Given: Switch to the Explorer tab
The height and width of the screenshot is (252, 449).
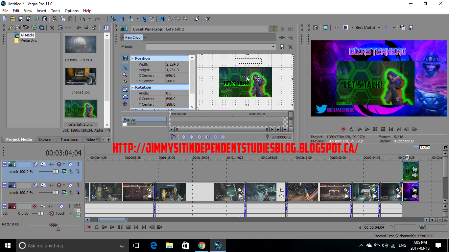Looking at the screenshot, I should [45, 139].
